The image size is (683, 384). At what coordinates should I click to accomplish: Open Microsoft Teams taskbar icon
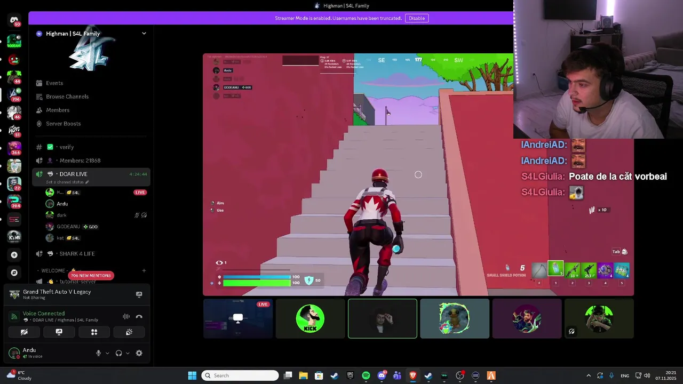[x=397, y=375]
